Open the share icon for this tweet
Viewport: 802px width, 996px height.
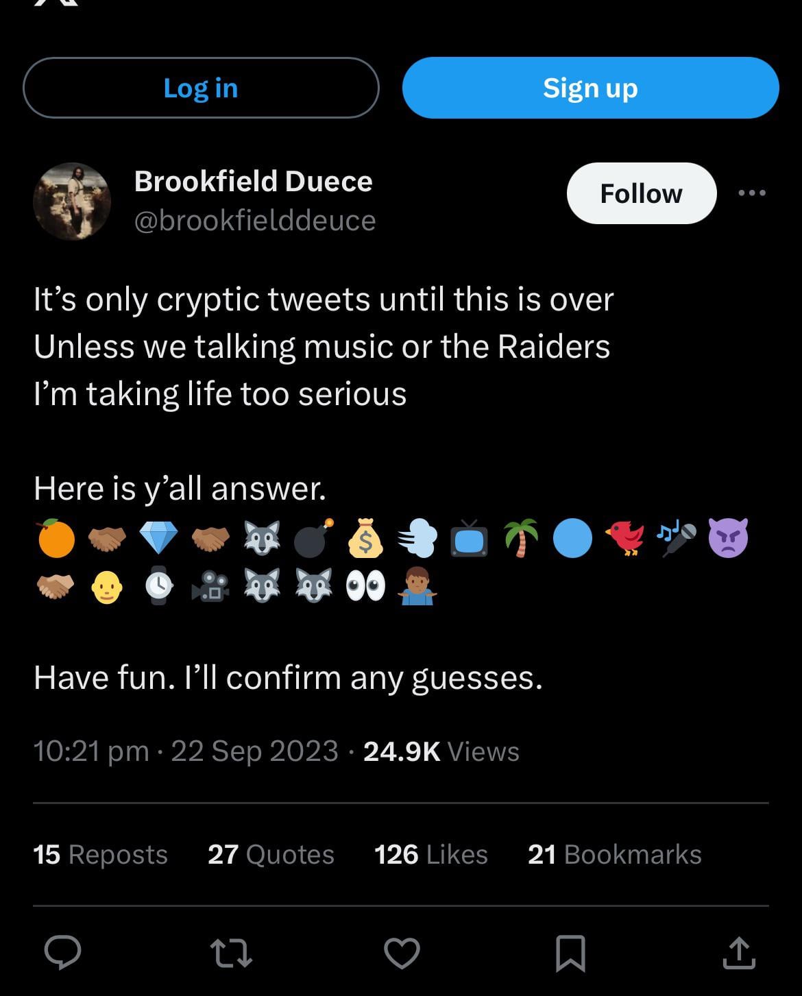(x=739, y=953)
